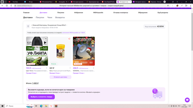Screen dimensions: 193x108
Task: Click the Итого 1 480 ₽ total amount
Action: tap(35, 83)
